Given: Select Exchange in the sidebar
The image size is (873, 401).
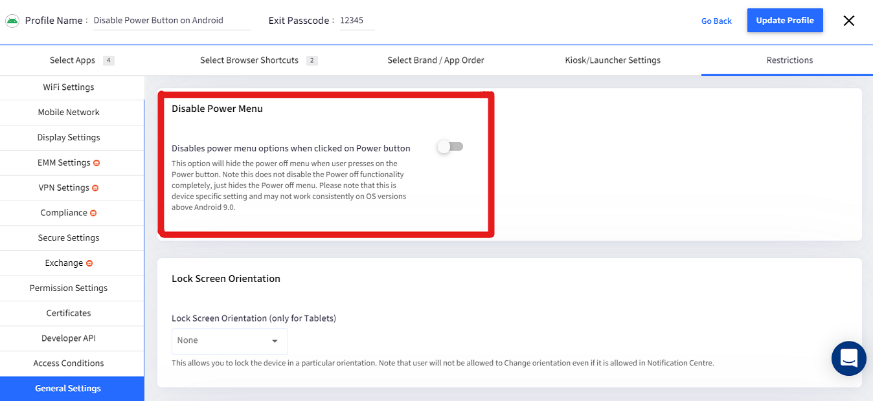Looking at the screenshot, I should (x=72, y=263).
